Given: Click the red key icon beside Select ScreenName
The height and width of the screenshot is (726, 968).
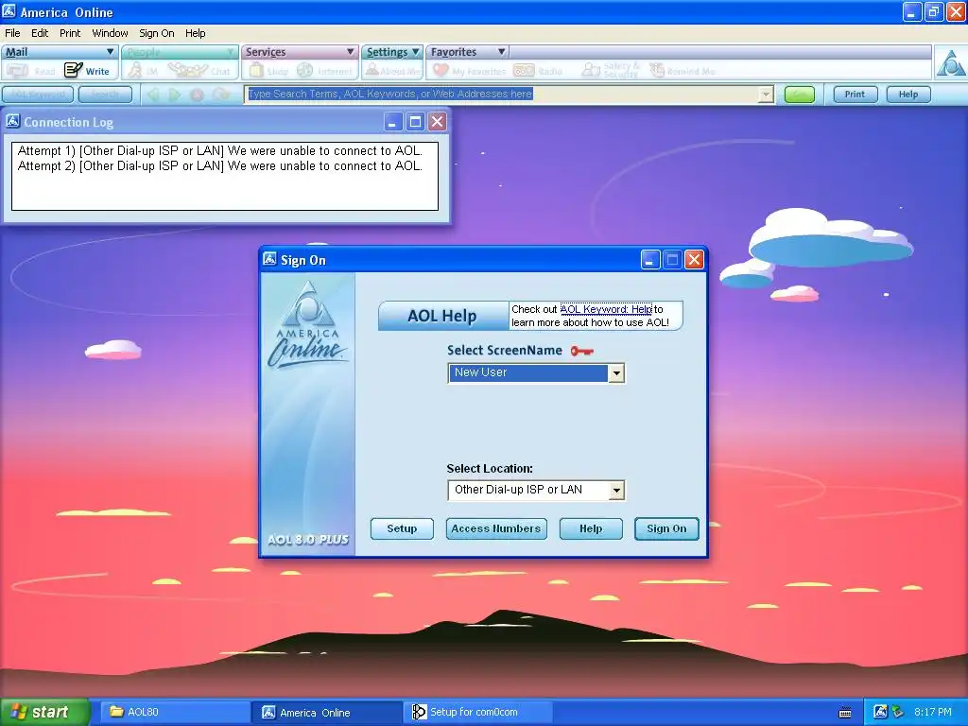Looking at the screenshot, I should pyautogui.click(x=581, y=352).
